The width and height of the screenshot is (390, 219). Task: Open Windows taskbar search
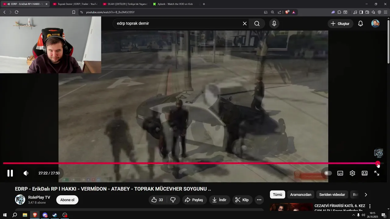(15, 215)
